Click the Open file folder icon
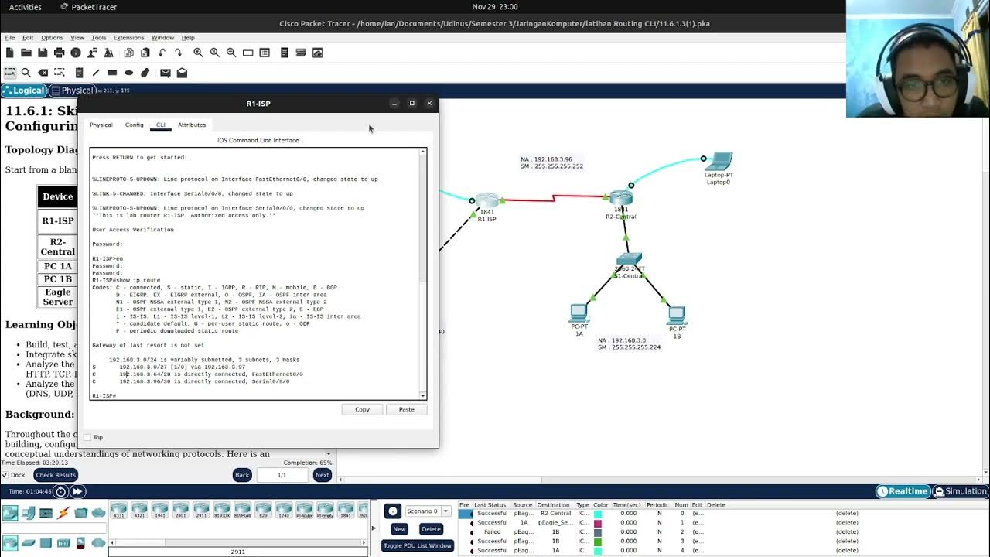990x557 pixels. 26,53
